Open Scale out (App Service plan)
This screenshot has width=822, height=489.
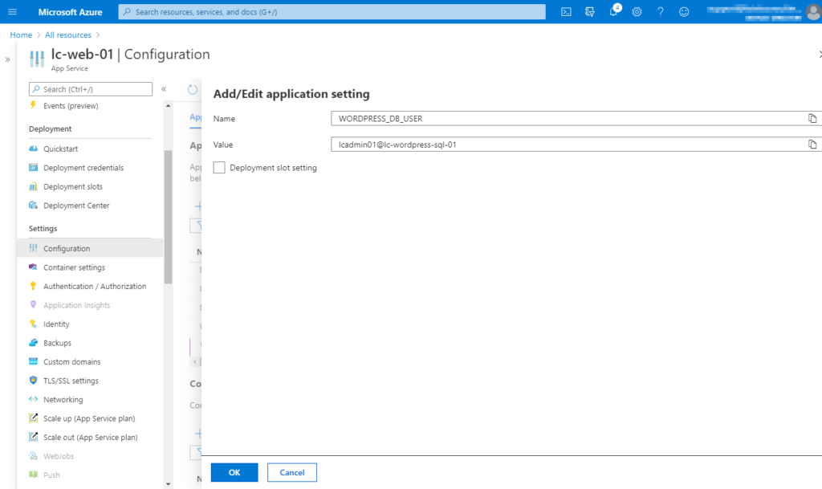coord(90,437)
